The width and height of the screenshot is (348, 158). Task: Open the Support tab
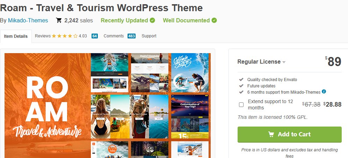149,36
